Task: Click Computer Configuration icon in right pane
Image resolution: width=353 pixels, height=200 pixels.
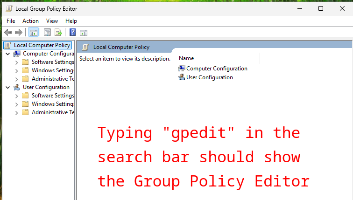Action: (182, 69)
